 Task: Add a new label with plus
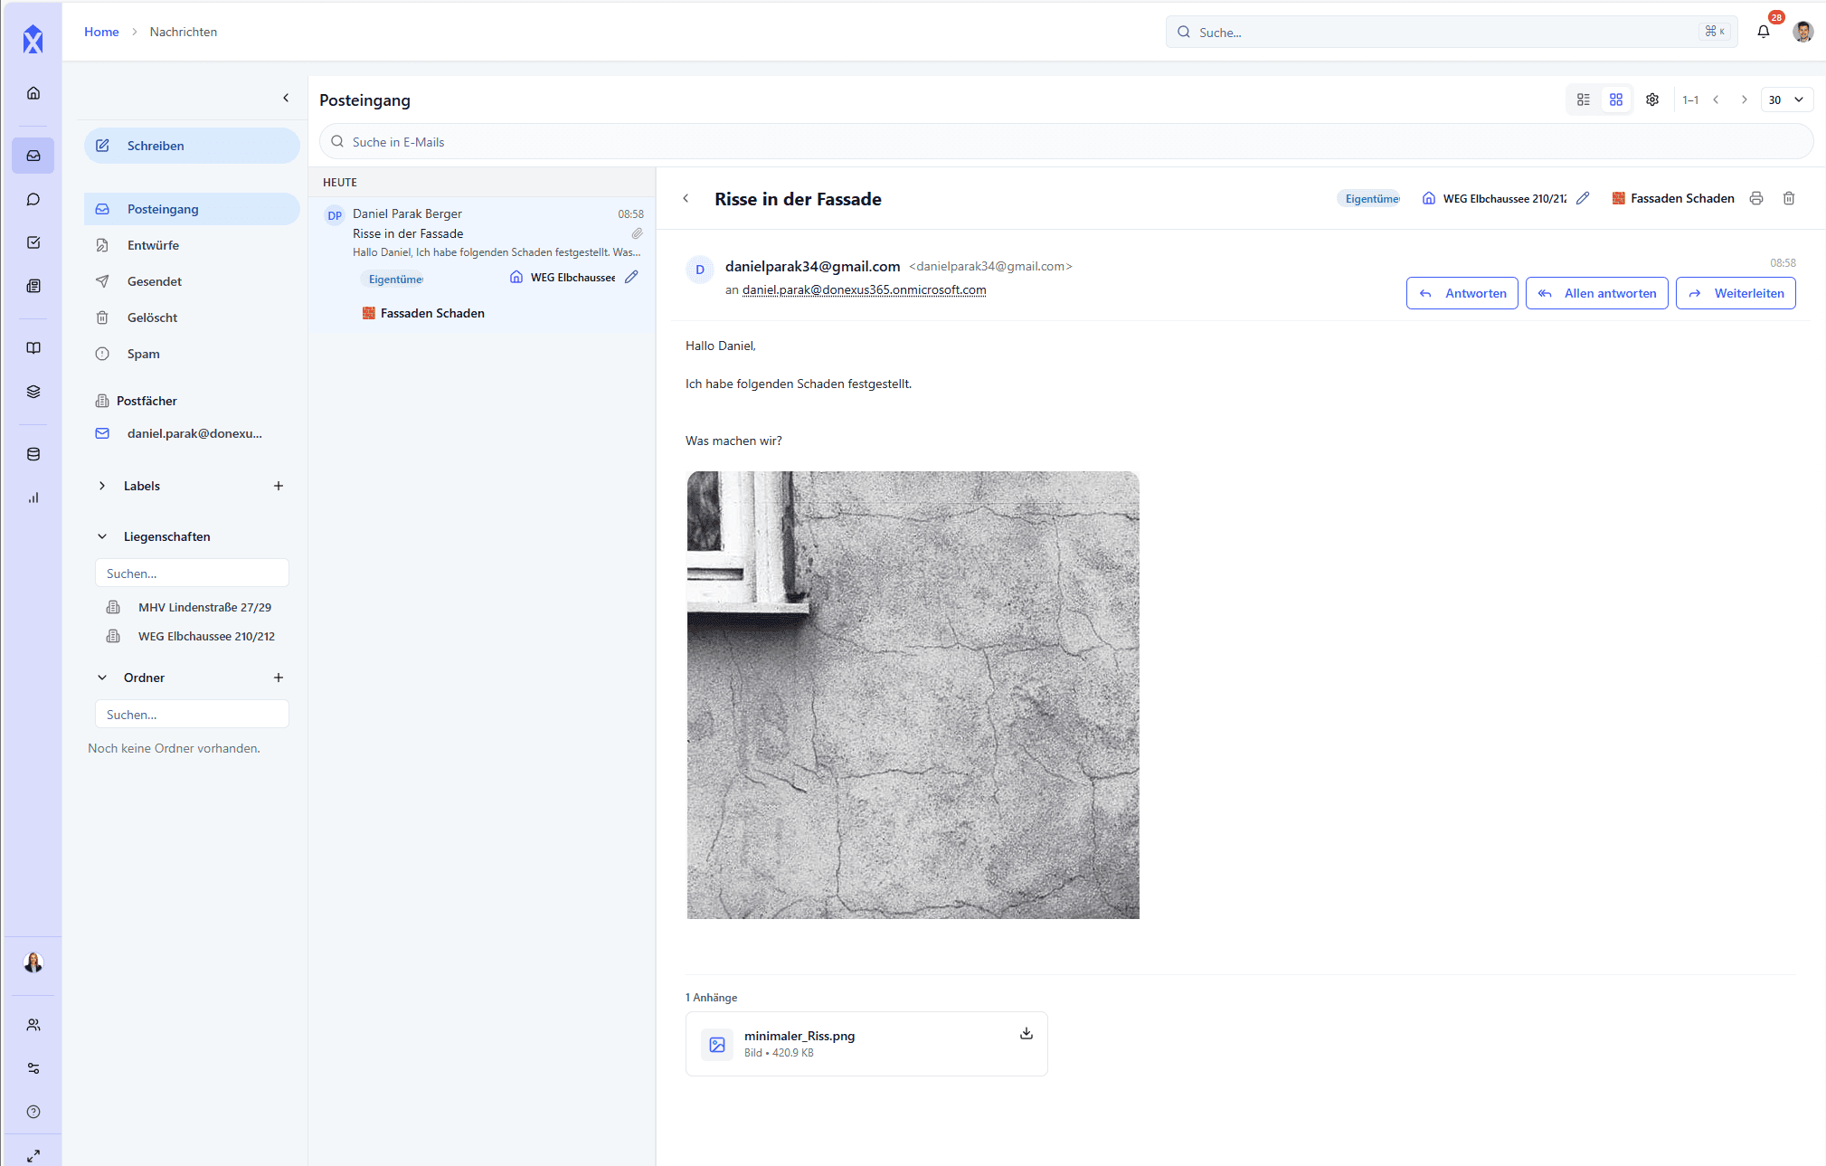pyautogui.click(x=278, y=486)
